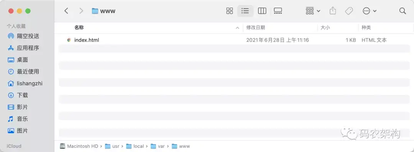Switch to icon grid view
Image resolution: width=414 pixels, height=152 pixels.
[x=230, y=11]
